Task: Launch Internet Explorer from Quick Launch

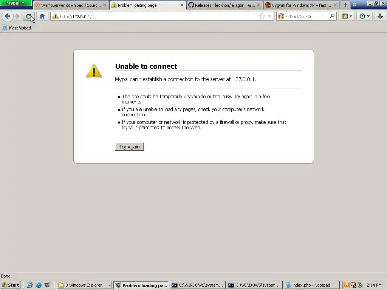Action: click(x=39, y=285)
